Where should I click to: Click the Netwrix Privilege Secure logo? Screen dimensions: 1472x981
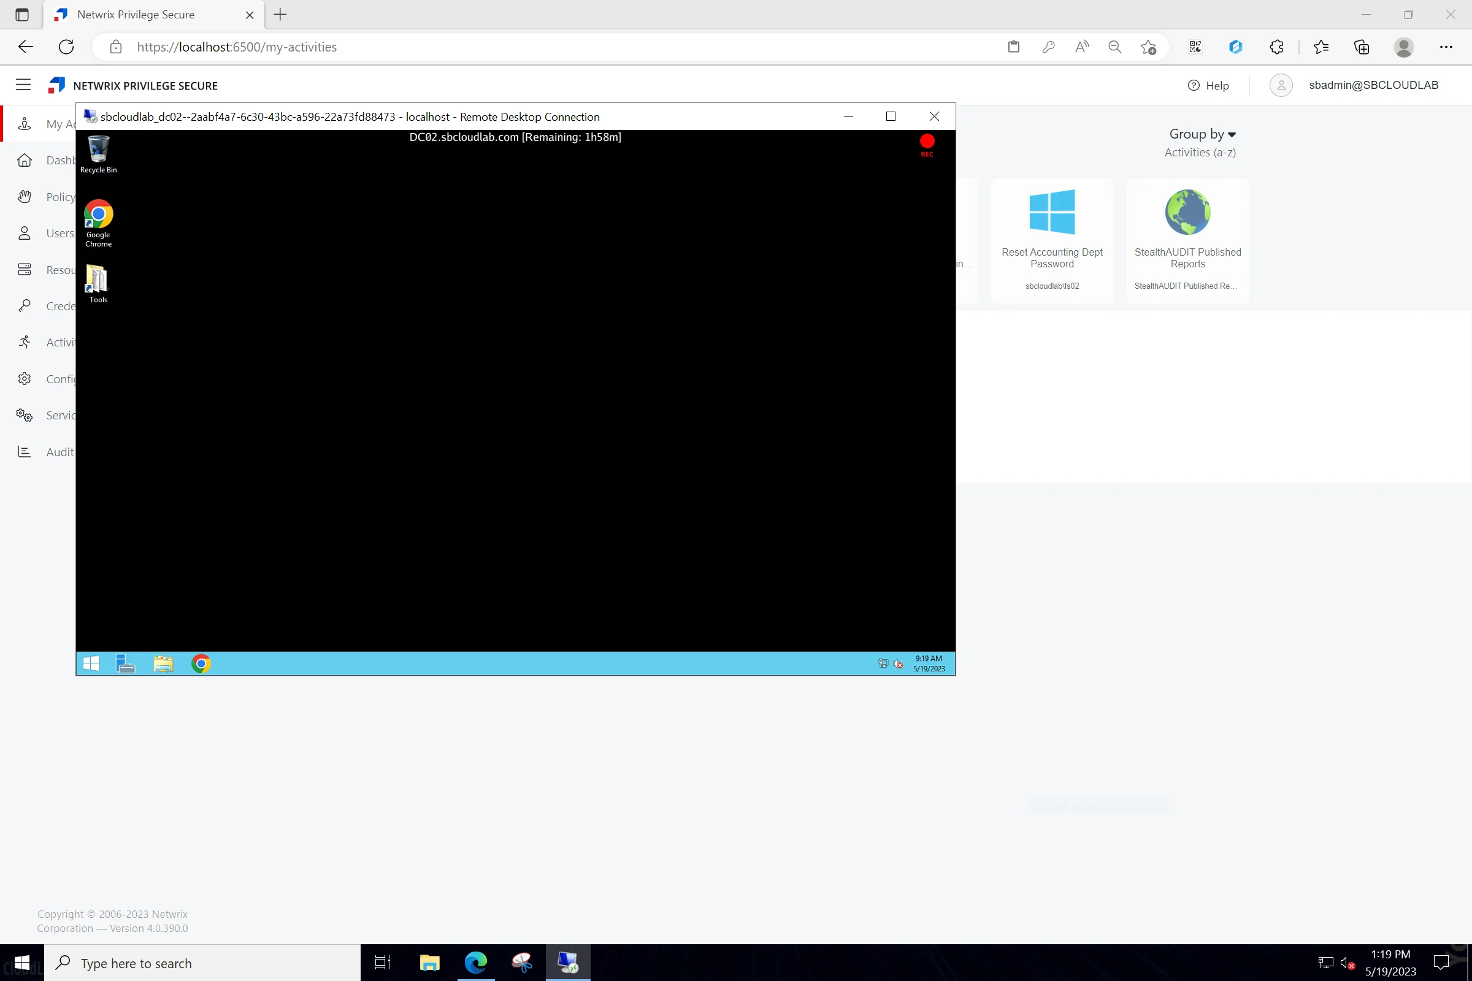56,85
